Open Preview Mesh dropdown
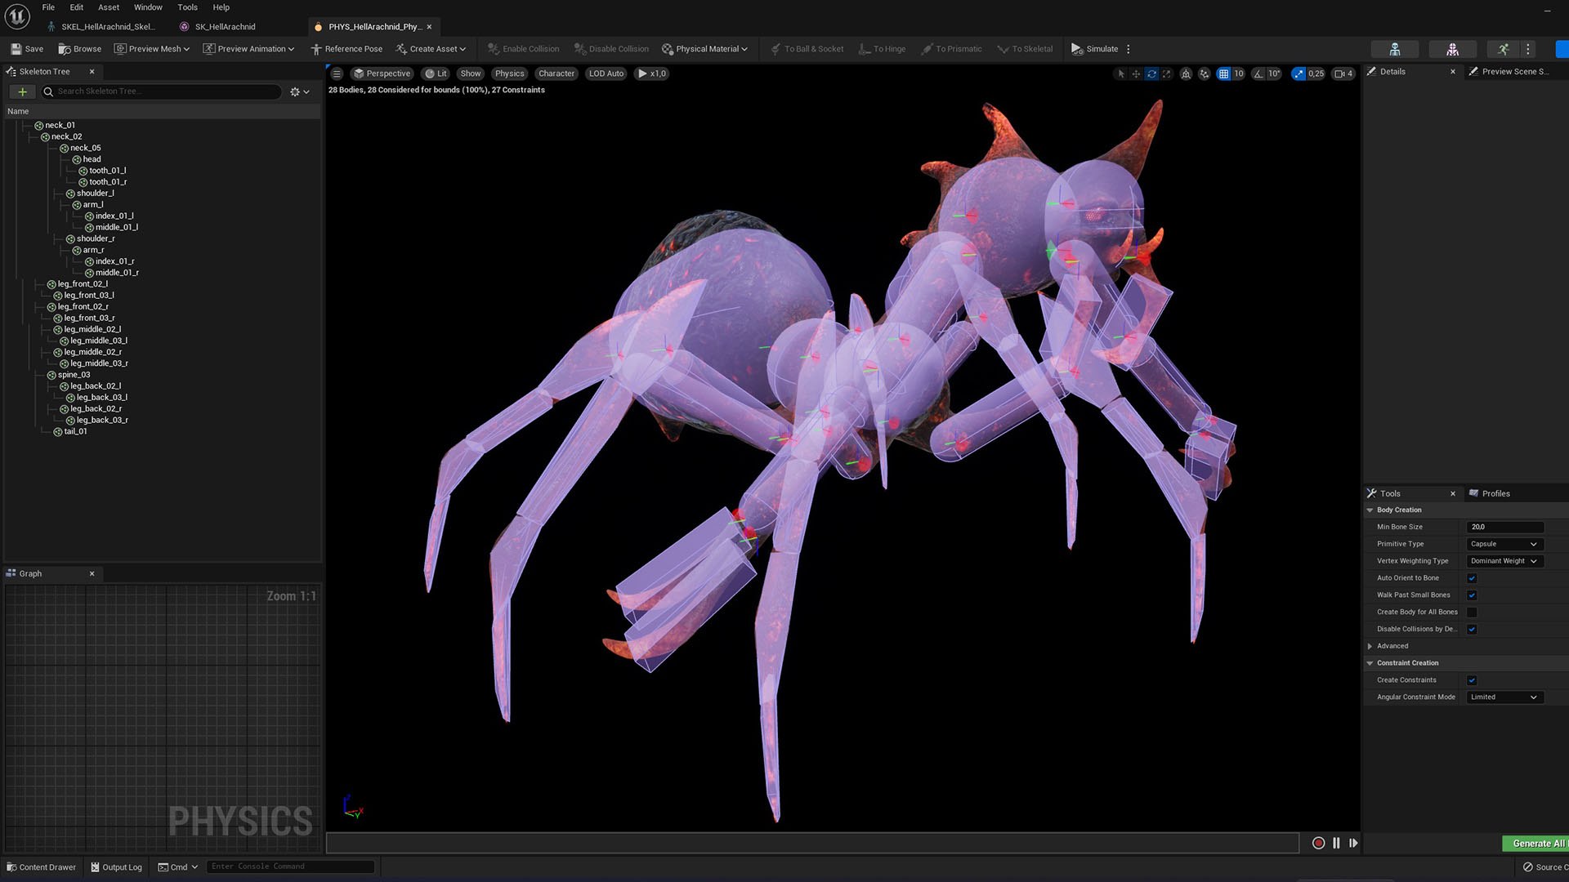The height and width of the screenshot is (882, 1569). click(x=152, y=49)
